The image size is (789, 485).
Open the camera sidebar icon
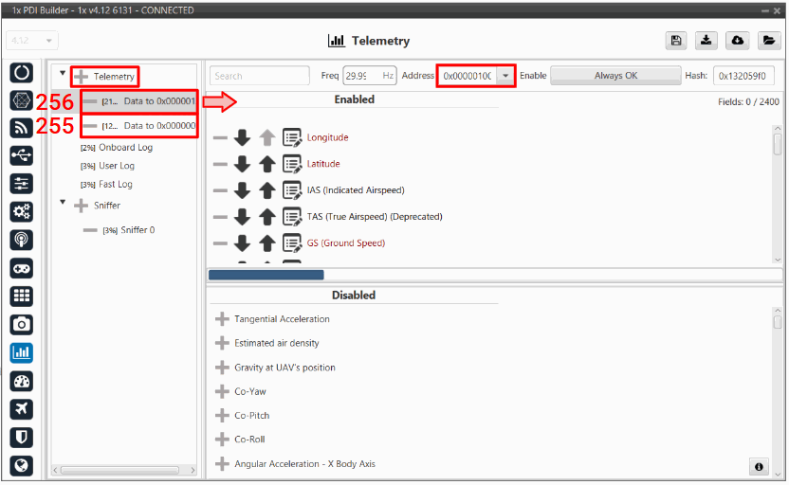coord(22,324)
